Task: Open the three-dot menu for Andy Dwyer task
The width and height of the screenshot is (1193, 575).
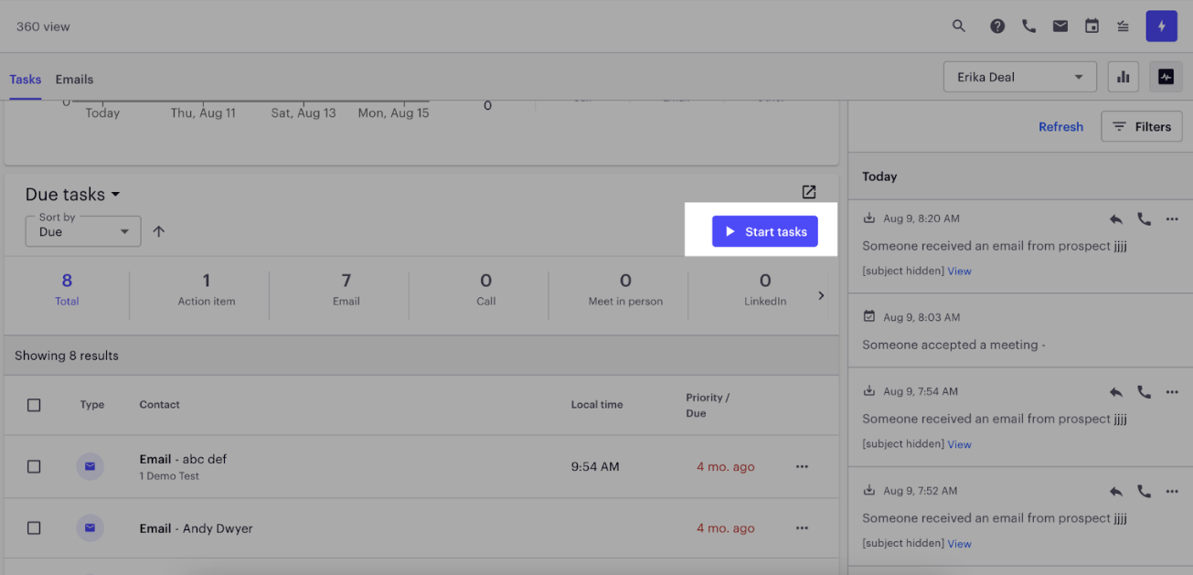Action: (x=802, y=527)
